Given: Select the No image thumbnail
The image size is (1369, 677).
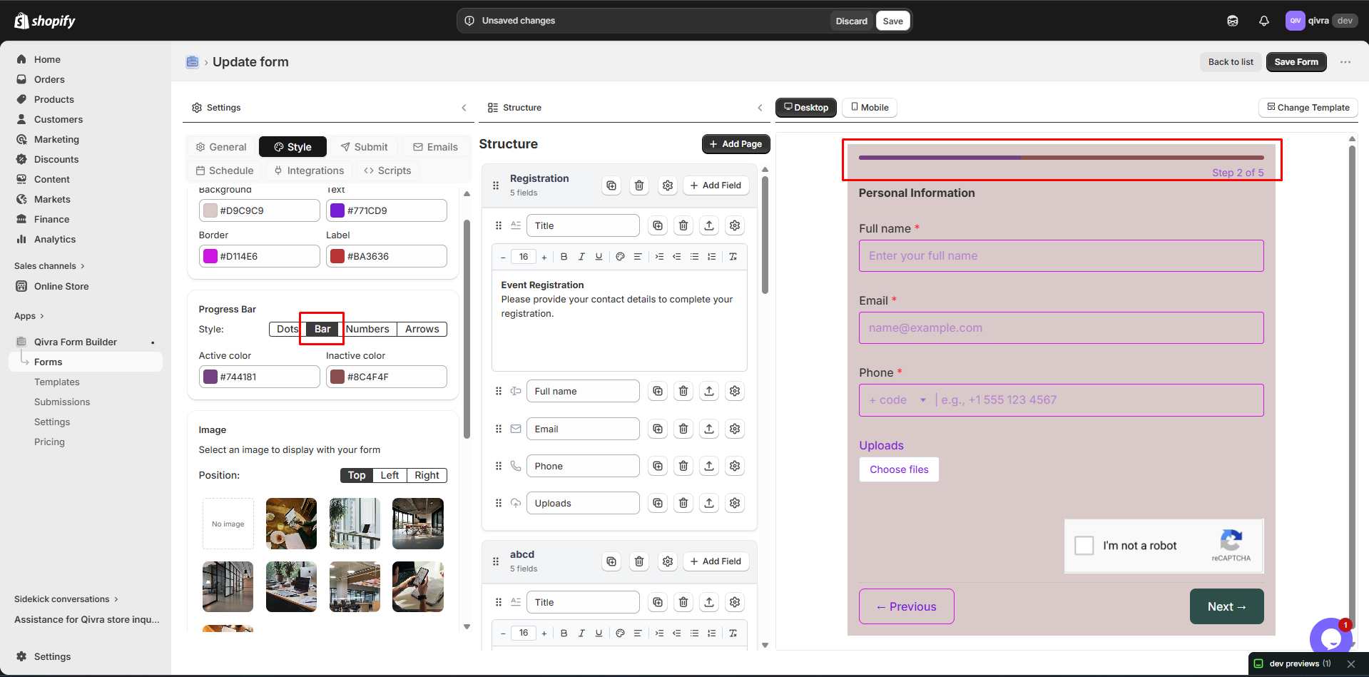Looking at the screenshot, I should [x=228, y=524].
